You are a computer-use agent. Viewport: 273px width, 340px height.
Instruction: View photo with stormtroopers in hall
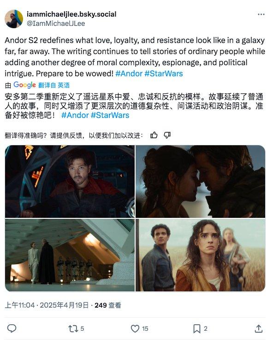(70, 255)
